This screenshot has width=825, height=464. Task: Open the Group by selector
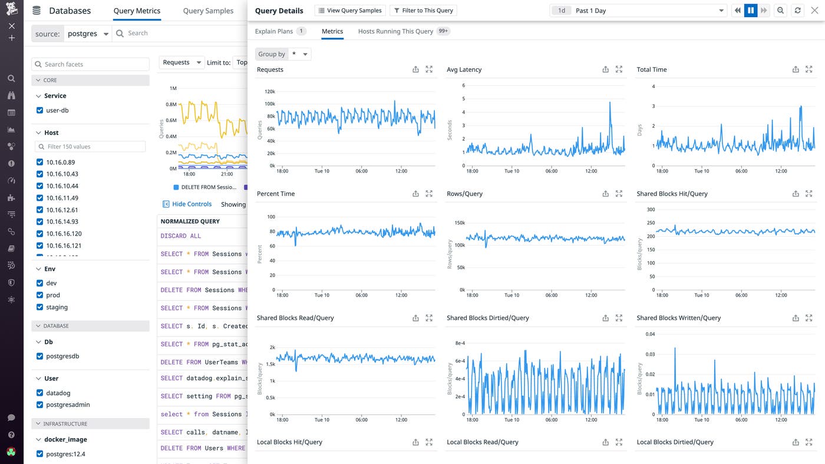pos(300,54)
